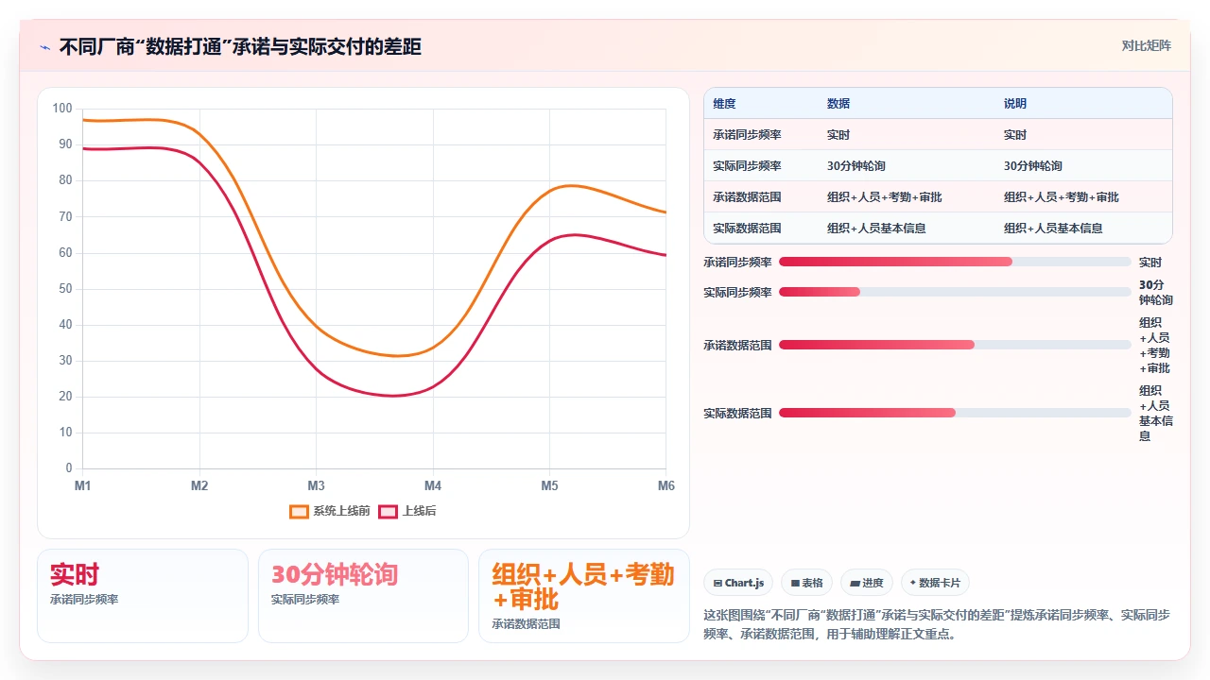The height and width of the screenshot is (680, 1210).
Task: Click the M3 axis label
Action: 316,485
